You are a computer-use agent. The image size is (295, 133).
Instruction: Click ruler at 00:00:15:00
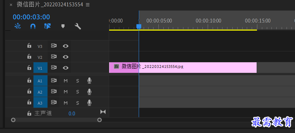pyautogui.click(x=258, y=21)
